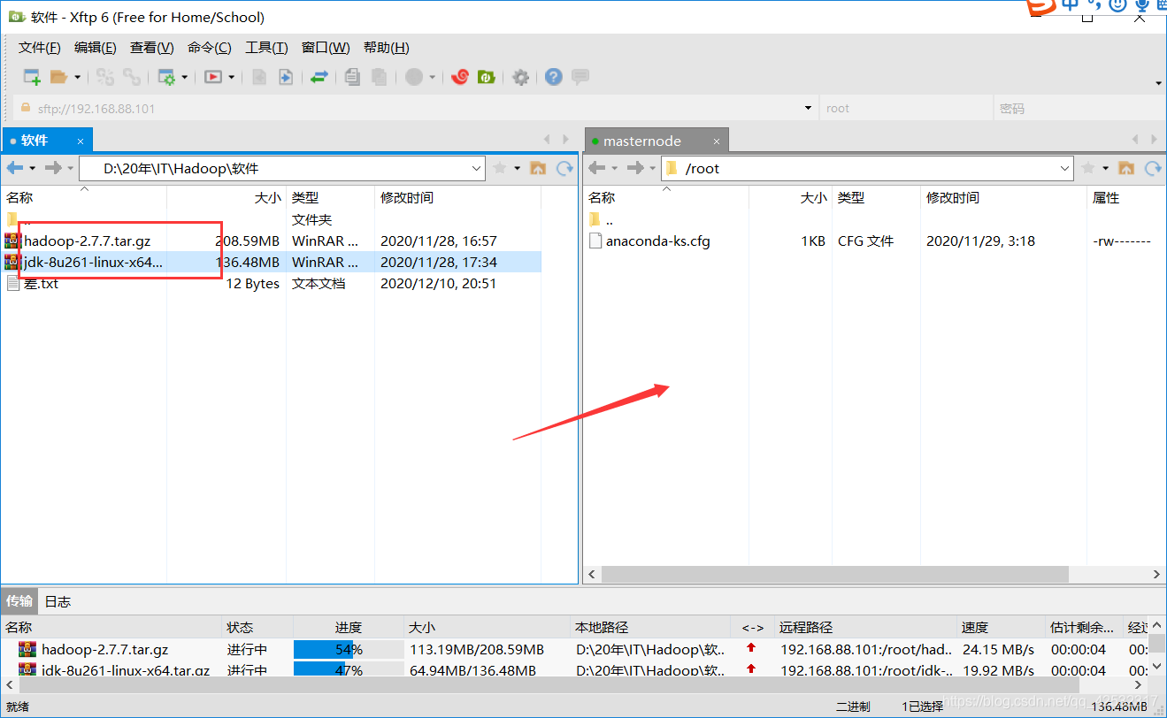Click the transfer-left (download) page icon
The image size is (1167, 718).
click(259, 77)
